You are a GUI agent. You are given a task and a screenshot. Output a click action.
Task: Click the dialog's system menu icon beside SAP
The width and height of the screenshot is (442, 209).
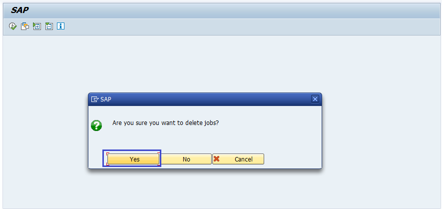[x=95, y=99]
